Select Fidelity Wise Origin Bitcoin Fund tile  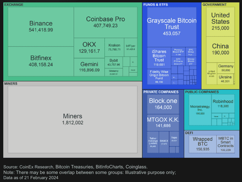tap(159, 77)
